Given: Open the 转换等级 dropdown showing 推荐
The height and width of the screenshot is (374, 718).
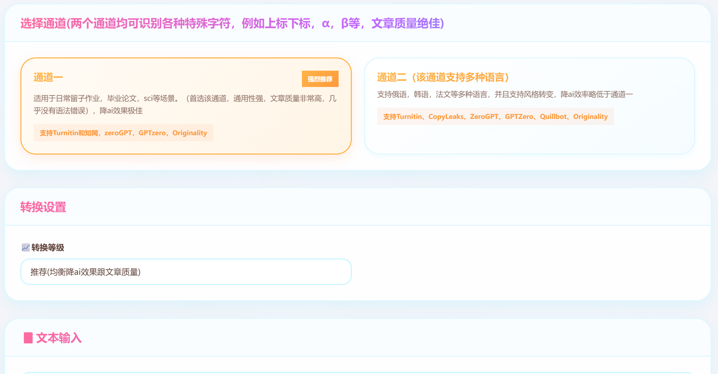Looking at the screenshot, I should [x=186, y=272].
